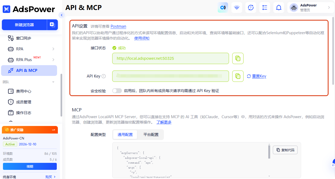Select API & MCP in sidebar
Screen dimensions: 335x179
[29, 71]
